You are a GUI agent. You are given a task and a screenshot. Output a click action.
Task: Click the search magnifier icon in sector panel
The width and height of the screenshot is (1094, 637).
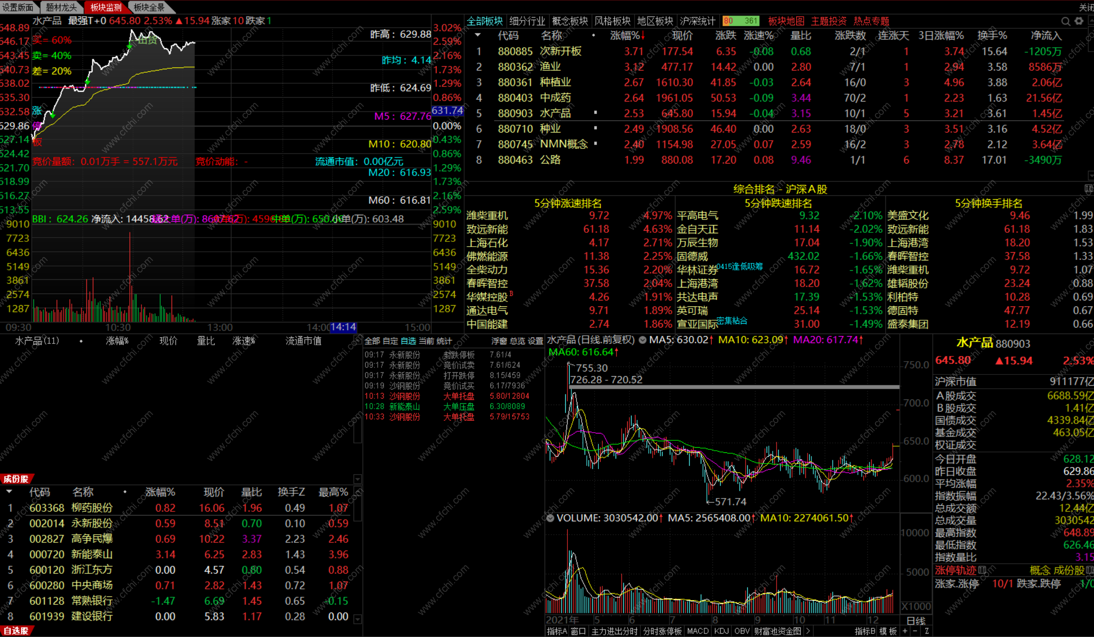point(1065,21)
